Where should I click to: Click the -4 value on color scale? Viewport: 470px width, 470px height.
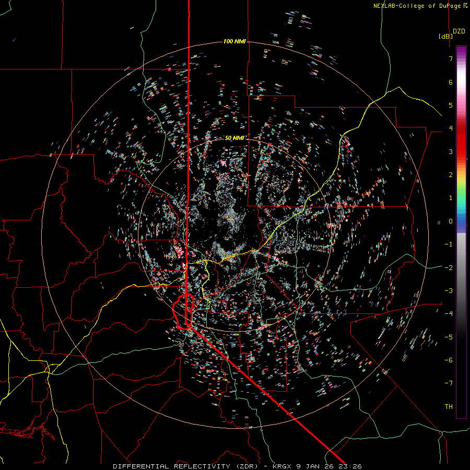449,314
